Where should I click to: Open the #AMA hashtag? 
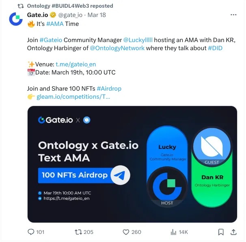55,23
